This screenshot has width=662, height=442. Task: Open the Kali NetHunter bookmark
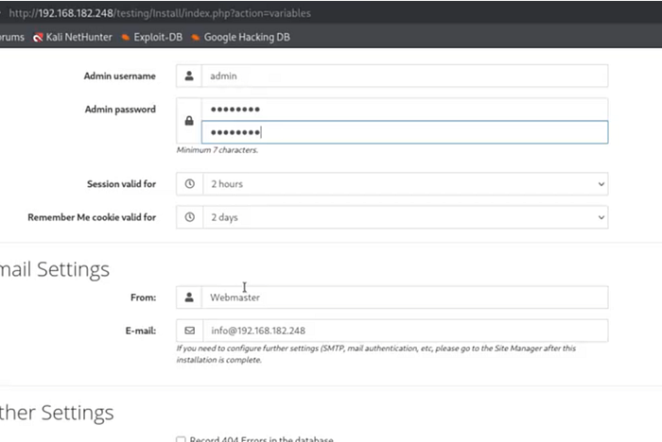(72, 38)
